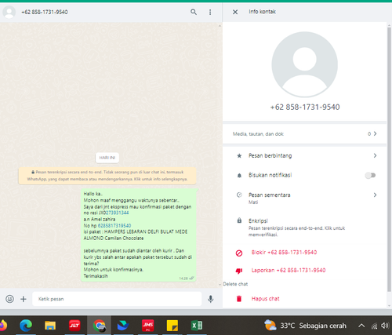
Task: Block contact via Blokir +62 858-1731-9540
Action: point(284,253)
